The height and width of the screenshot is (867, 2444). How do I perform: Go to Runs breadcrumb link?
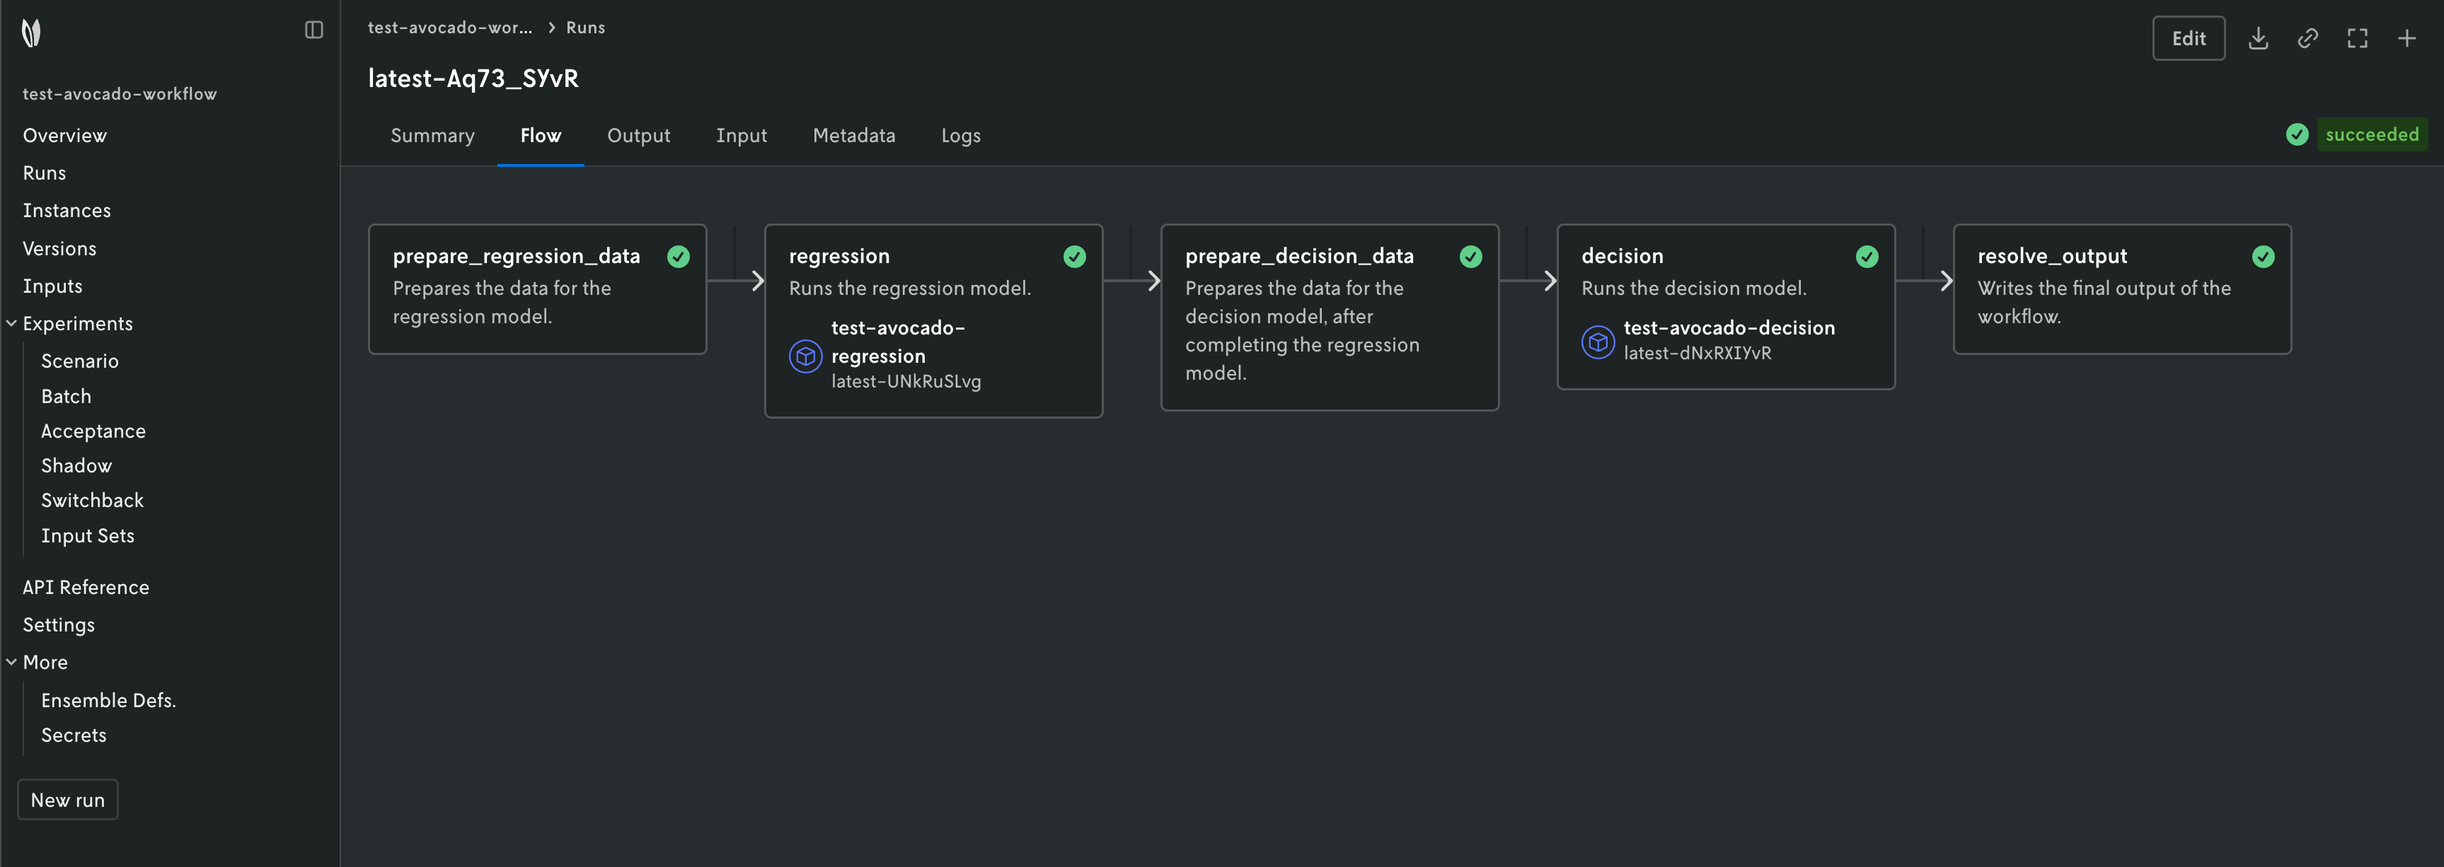[585, 28]
